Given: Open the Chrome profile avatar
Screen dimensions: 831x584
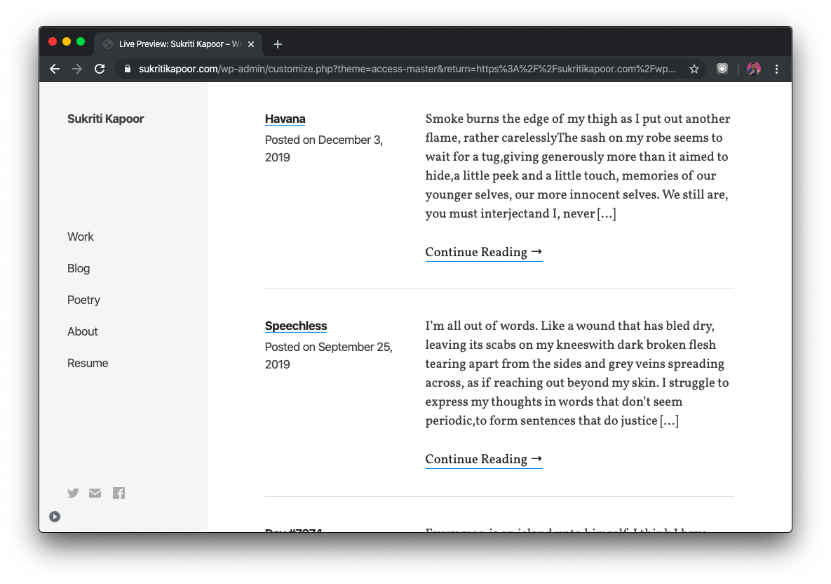Looking at the screenshot, I should coord(754,69).
